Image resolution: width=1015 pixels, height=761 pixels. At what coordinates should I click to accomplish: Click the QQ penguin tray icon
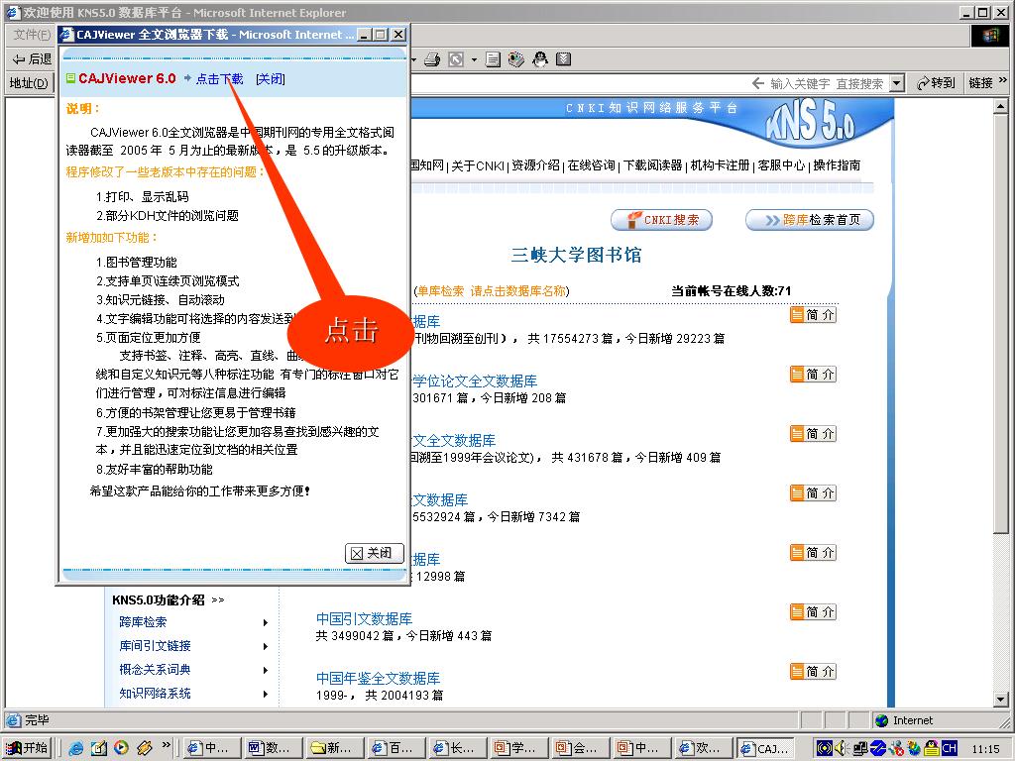pyautogui.click(x=932, y=749)
